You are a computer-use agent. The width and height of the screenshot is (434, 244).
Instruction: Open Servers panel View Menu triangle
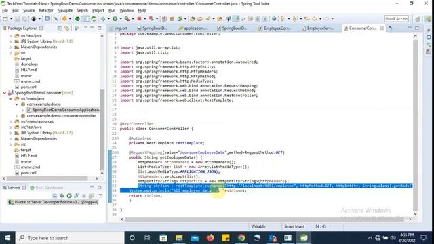(x=100, y=195)
